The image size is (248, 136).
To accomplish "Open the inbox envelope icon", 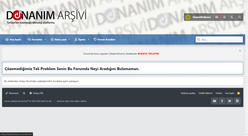I will 217,17.
